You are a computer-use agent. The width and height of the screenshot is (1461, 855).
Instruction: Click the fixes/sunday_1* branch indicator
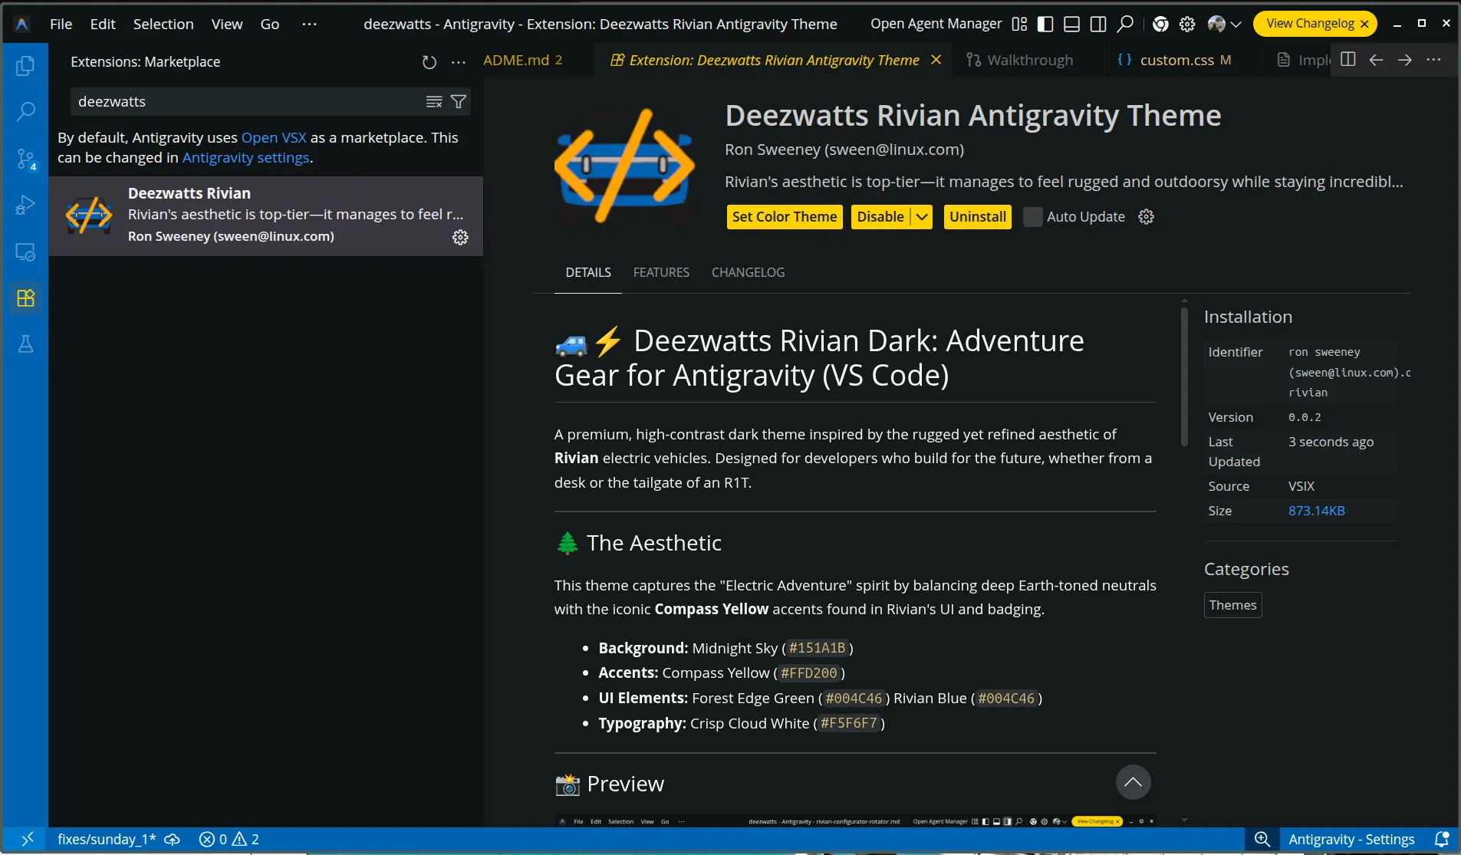coord(107,839)
